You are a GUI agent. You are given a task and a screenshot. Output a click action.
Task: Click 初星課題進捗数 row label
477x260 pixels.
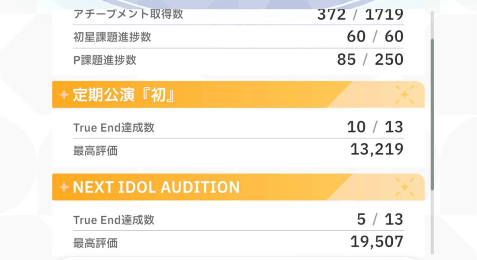[x=112, y=37]
